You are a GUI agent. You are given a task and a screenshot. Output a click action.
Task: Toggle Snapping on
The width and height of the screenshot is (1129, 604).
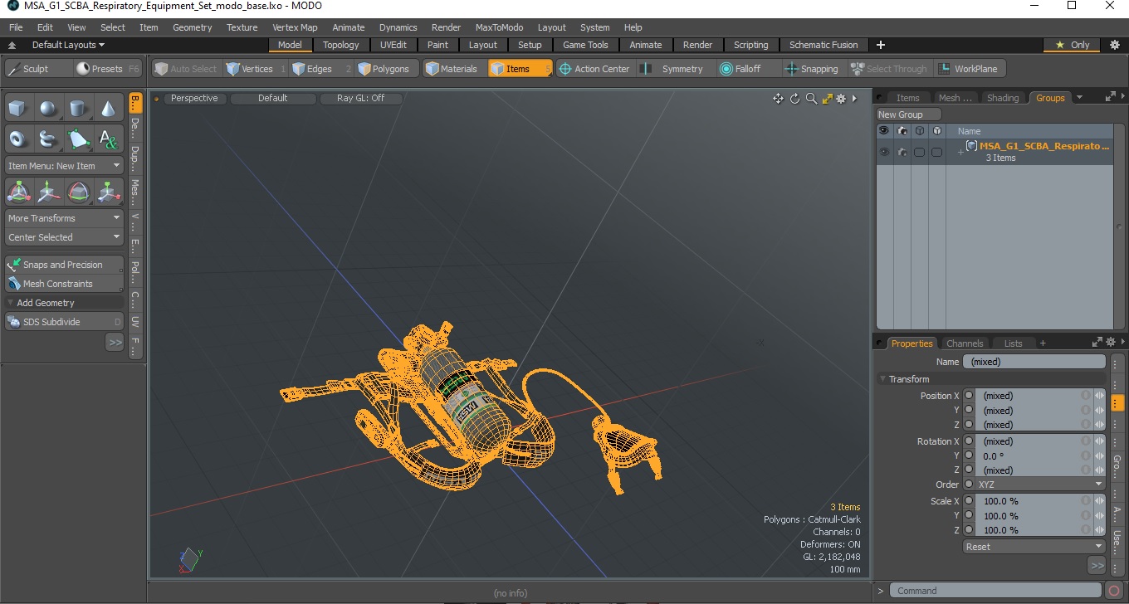point(813,69)
